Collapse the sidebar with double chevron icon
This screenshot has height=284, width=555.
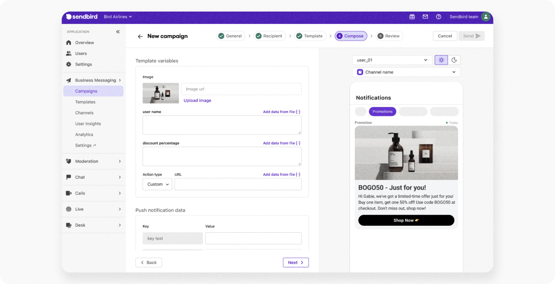pos(118,32)
